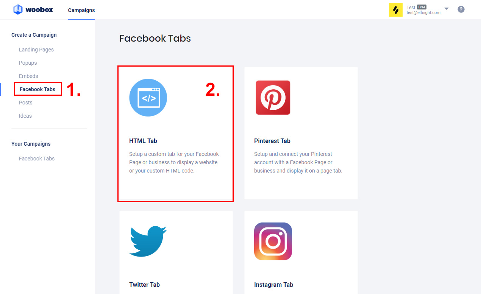Screen dimensions: 481x294
Task: Click the HTML Tab title
Action: pos(143,141)
